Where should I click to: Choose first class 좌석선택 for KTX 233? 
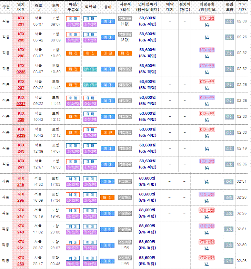pos(73,40)
